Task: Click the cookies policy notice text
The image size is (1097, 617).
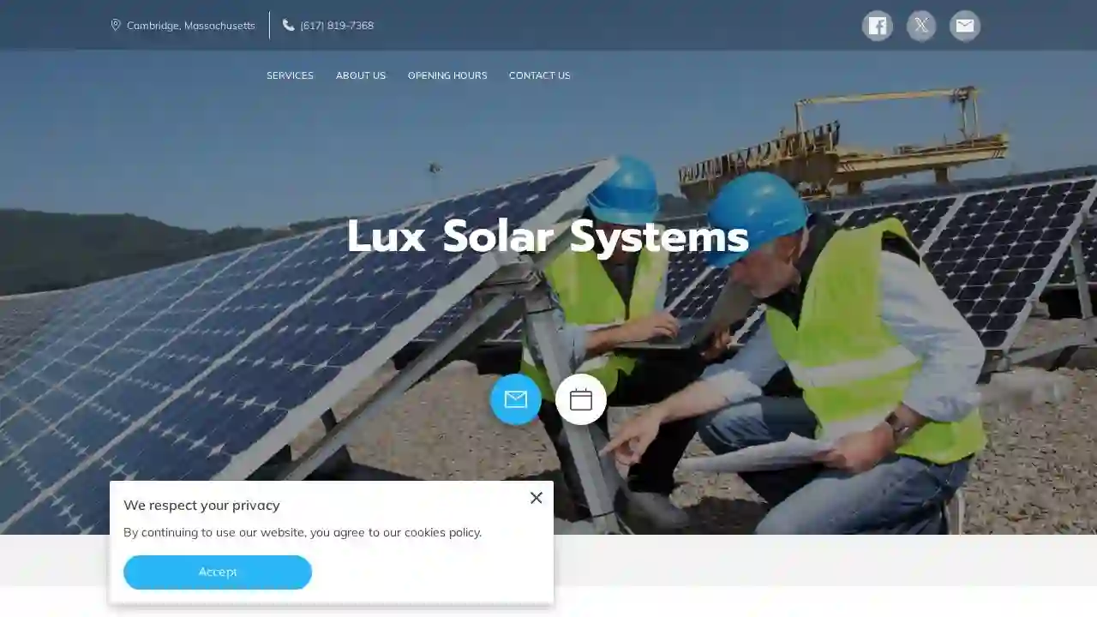Action: (x=303, y=532)
